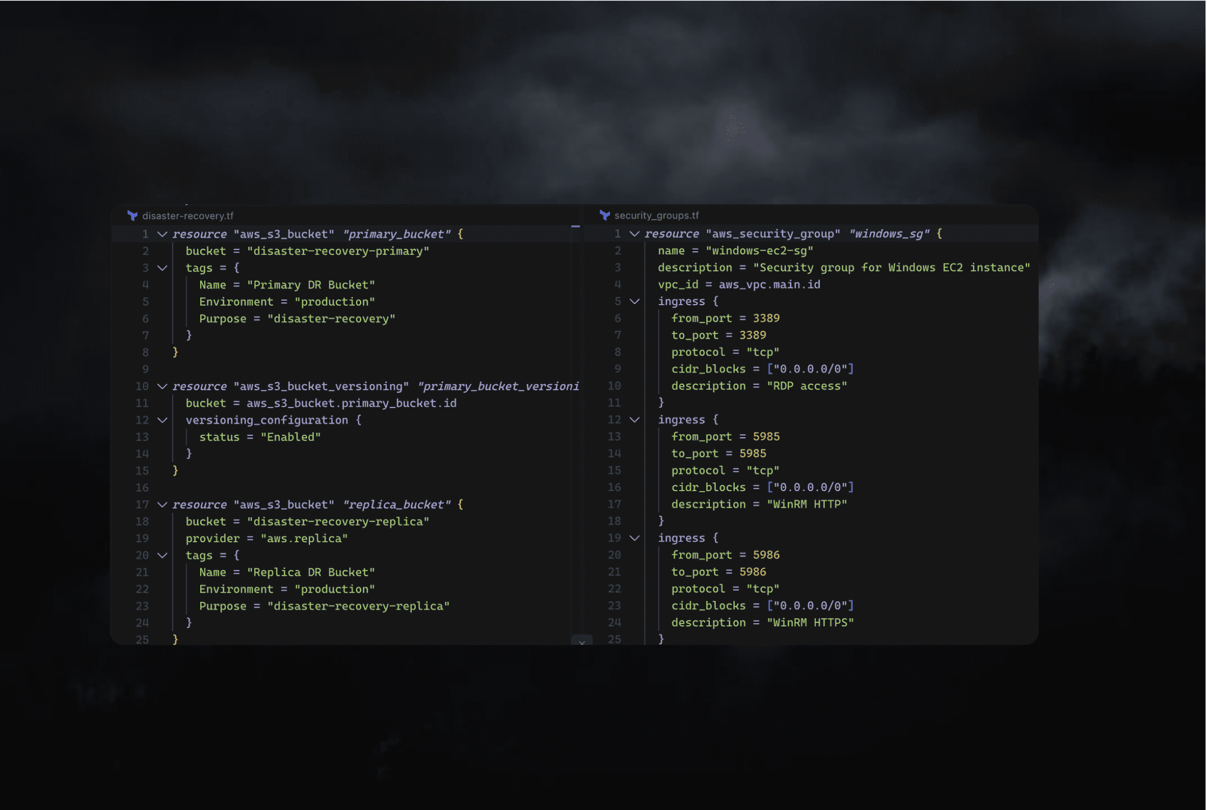Click the blue scrollbar marker in left editor
Screen dimensions: 1207x810
tap(575, 226)
